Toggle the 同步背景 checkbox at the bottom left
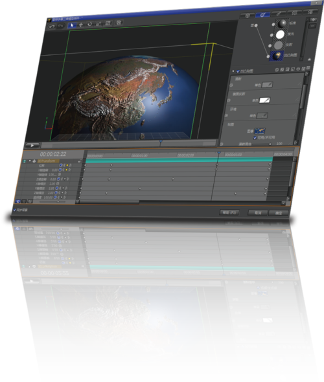 [14, 210]
